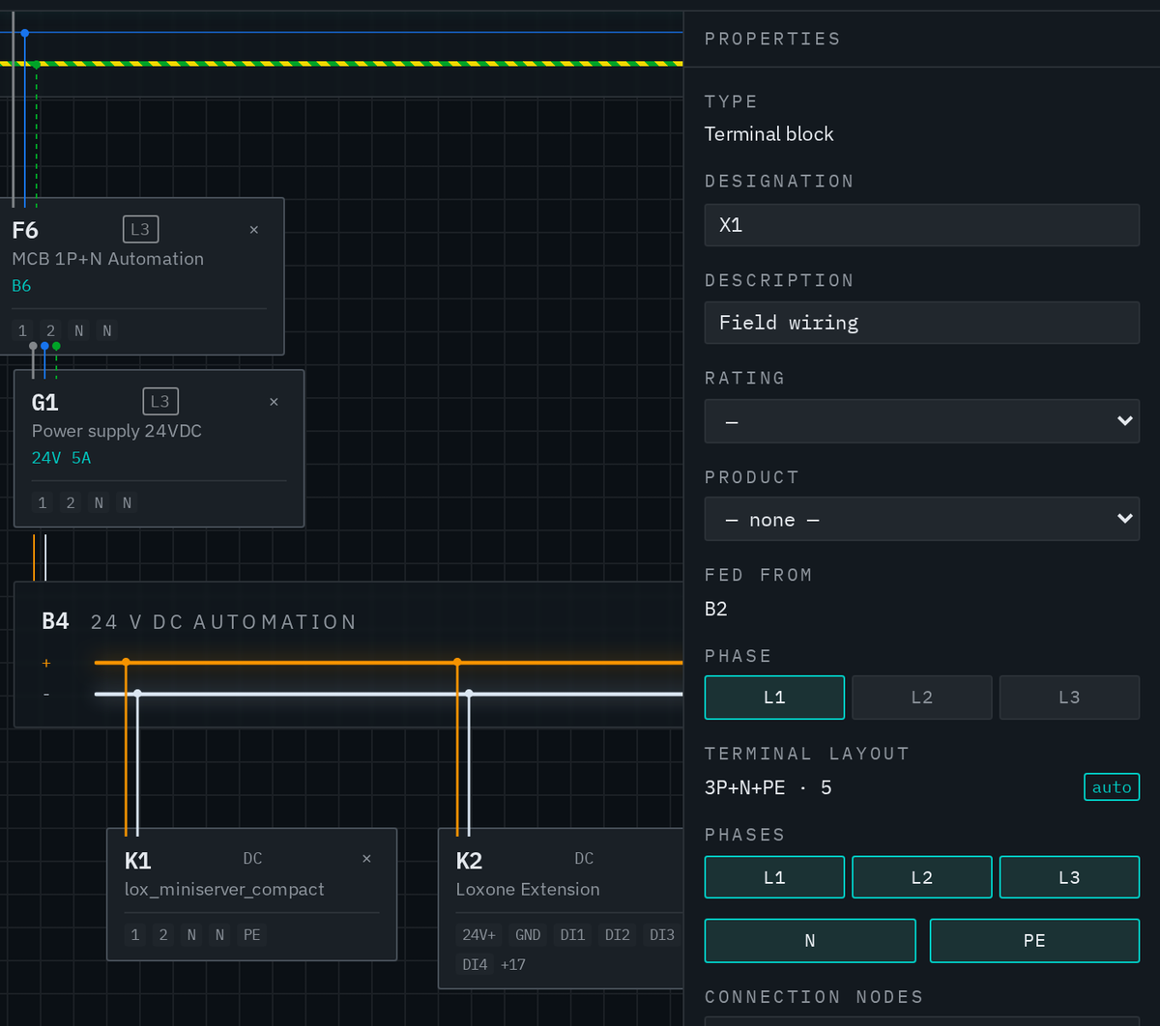Click the yellow-green PE rail

341,64
